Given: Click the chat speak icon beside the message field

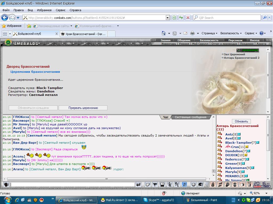Looking at the screenshot, I should [x=6, y=184].
